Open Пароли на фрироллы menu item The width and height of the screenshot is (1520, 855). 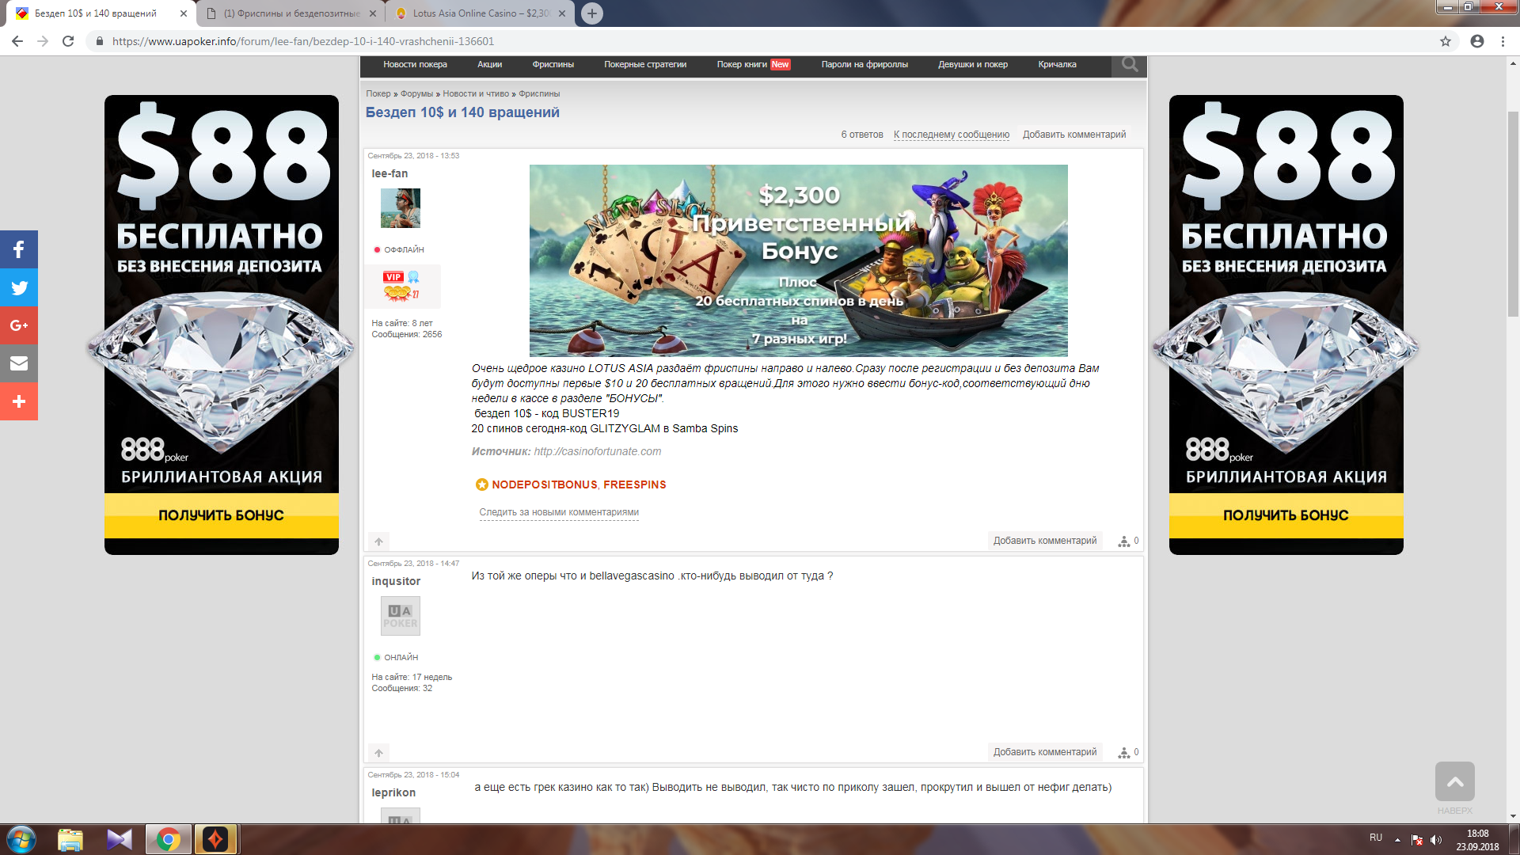864,65
